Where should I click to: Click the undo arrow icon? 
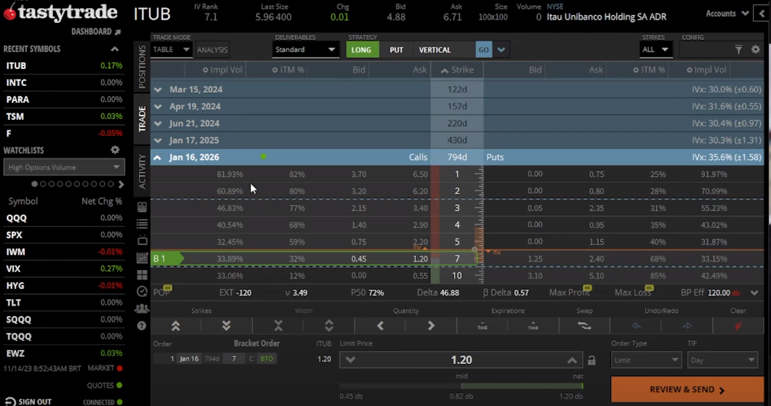tap(635, 325)
